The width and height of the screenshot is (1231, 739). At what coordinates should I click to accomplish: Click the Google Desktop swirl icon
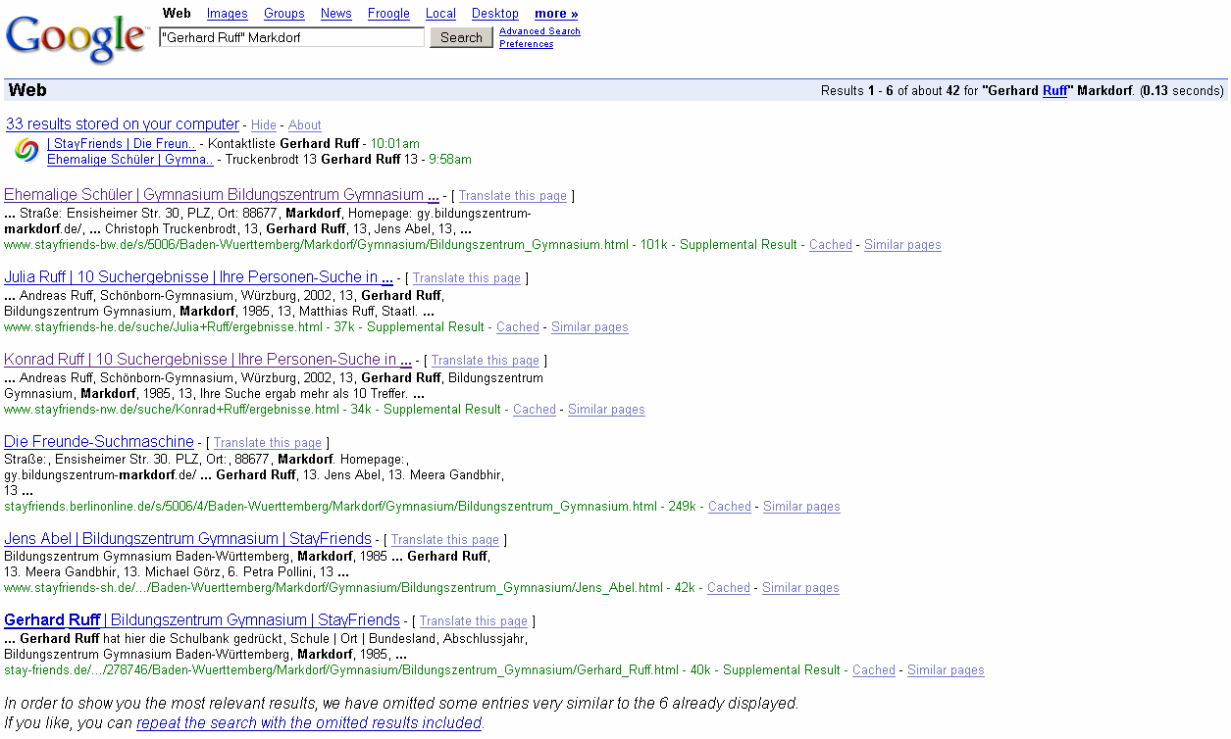point(27,151)
